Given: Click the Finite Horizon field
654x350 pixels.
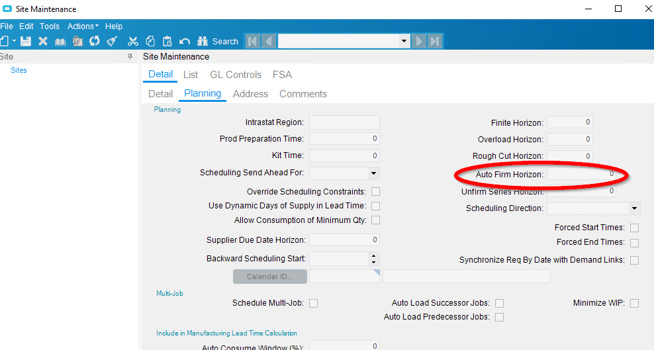Looking at the screenshot, I should coord(570,122).
